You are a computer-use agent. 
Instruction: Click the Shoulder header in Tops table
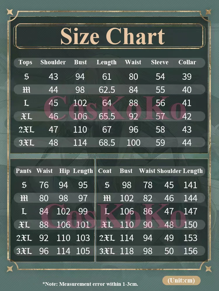click(53, 62)
